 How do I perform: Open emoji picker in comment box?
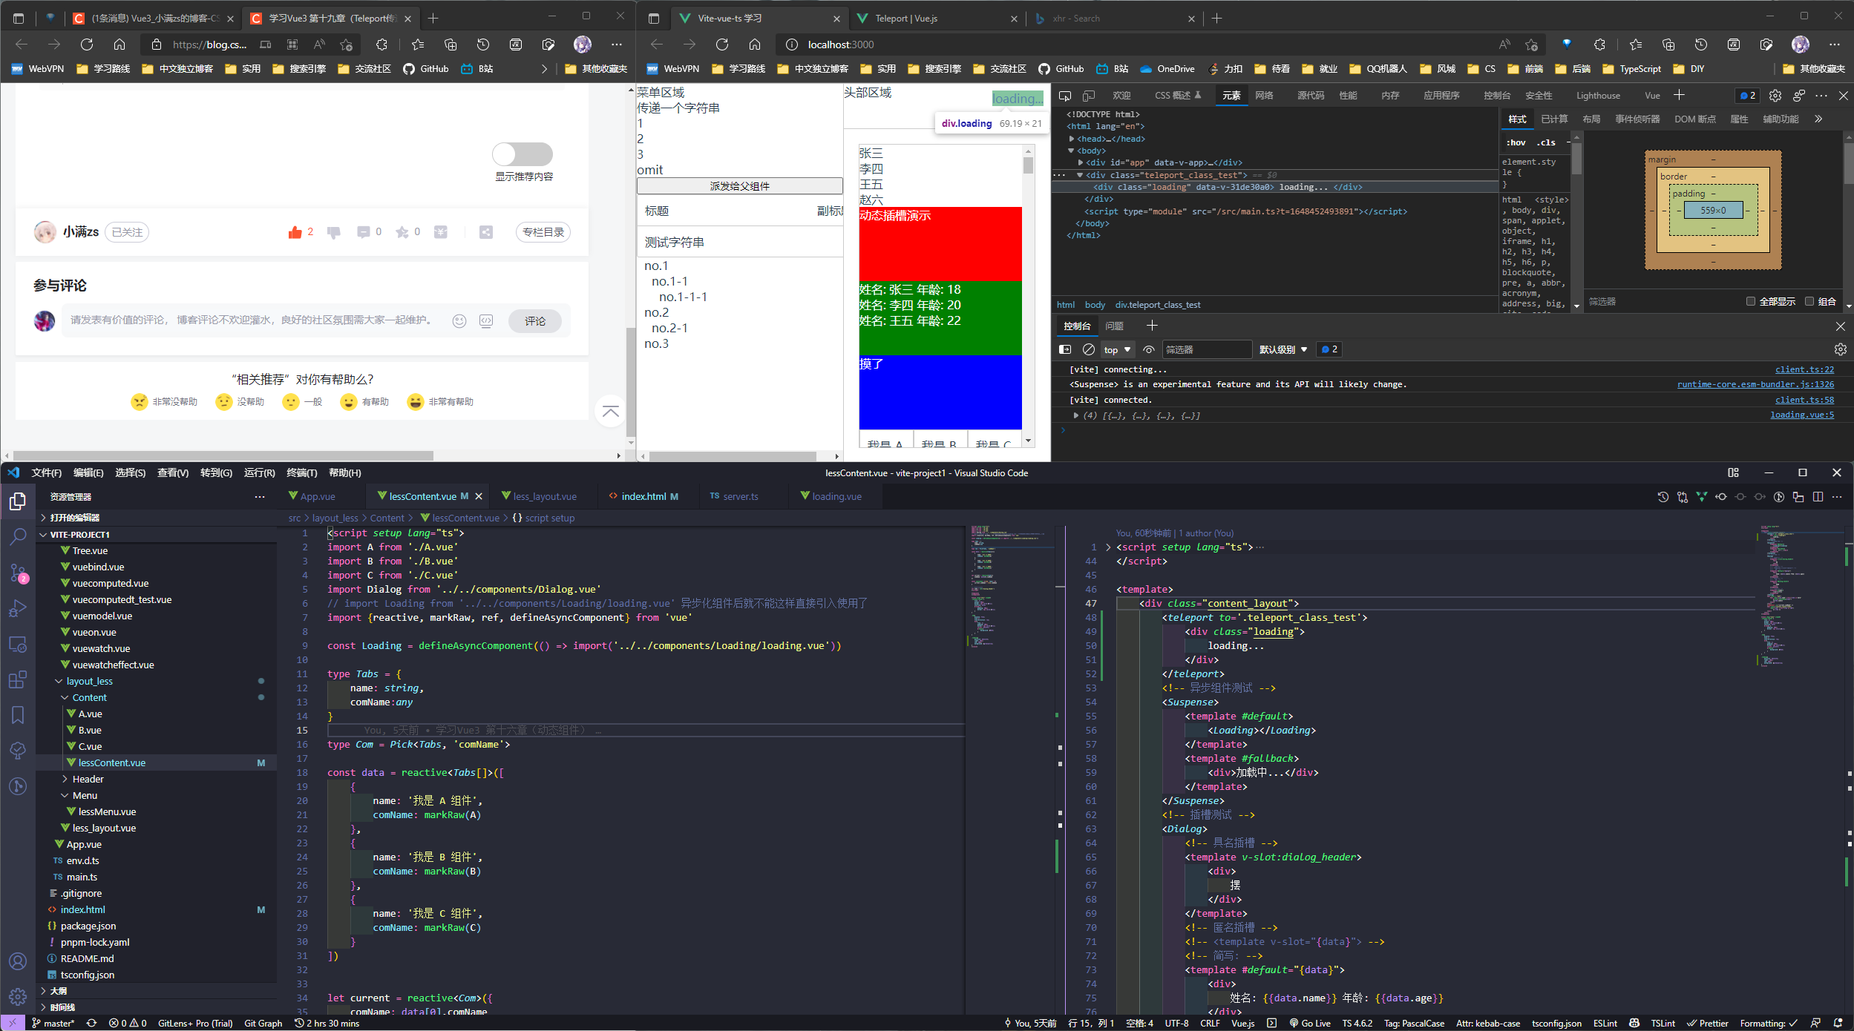point(459,321)
